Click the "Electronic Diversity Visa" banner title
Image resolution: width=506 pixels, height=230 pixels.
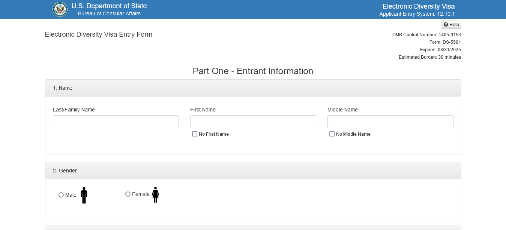click(x=419, y=6)
